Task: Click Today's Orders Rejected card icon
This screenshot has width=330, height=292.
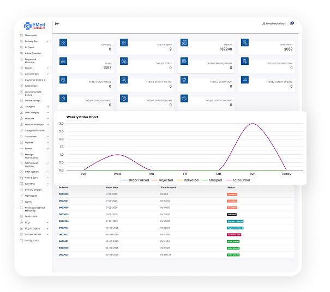Action: [124, 99]
